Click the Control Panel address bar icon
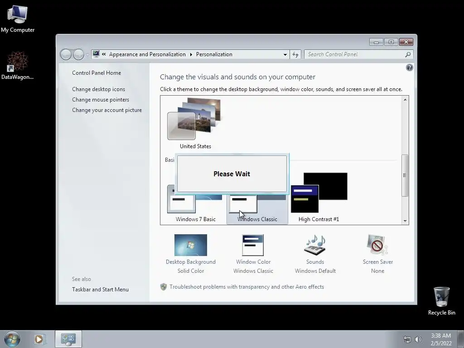 pos(96,54)
